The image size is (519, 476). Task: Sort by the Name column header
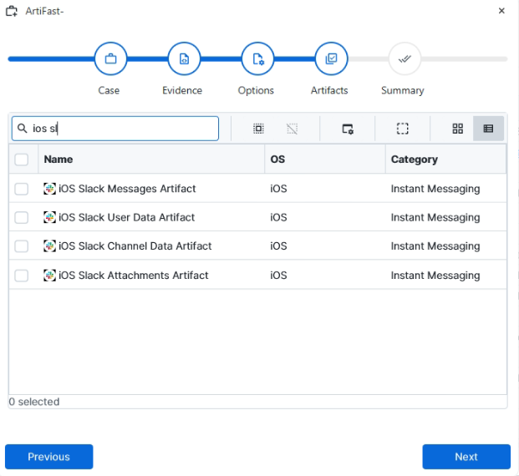[x=151, y=160]
